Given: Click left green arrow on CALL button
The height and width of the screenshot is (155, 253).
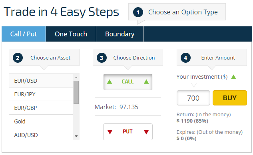Looking at the screenshot, I should [x=110, y=82].
